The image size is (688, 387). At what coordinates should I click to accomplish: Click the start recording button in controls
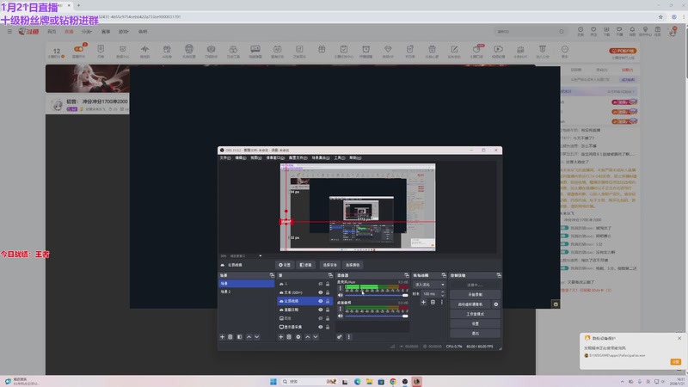click(x=475, y=294)
